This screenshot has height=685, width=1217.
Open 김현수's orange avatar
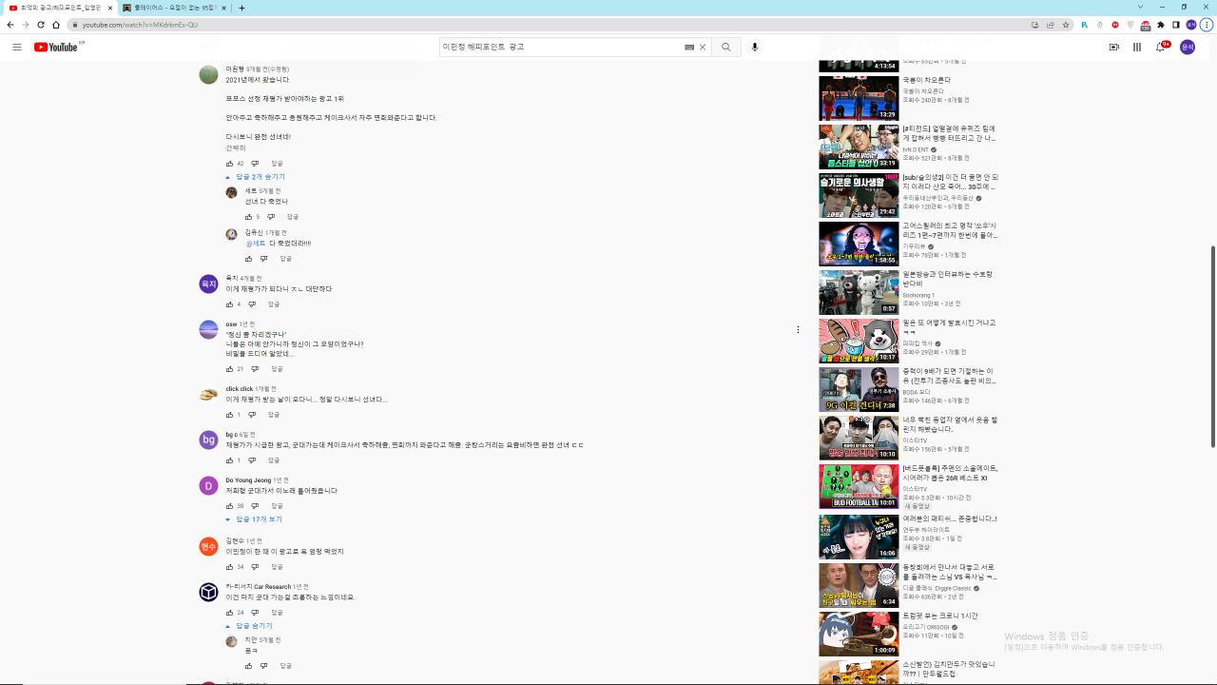click(208, 546)
